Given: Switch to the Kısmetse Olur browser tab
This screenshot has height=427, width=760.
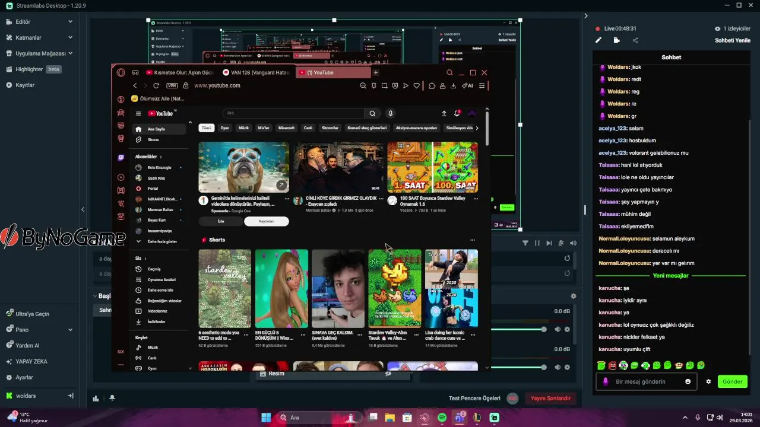Looking at the screenshot, I should click(x=179, y=72).
